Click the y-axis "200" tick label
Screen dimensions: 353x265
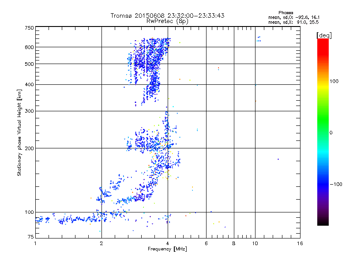(x=29, y=148)
